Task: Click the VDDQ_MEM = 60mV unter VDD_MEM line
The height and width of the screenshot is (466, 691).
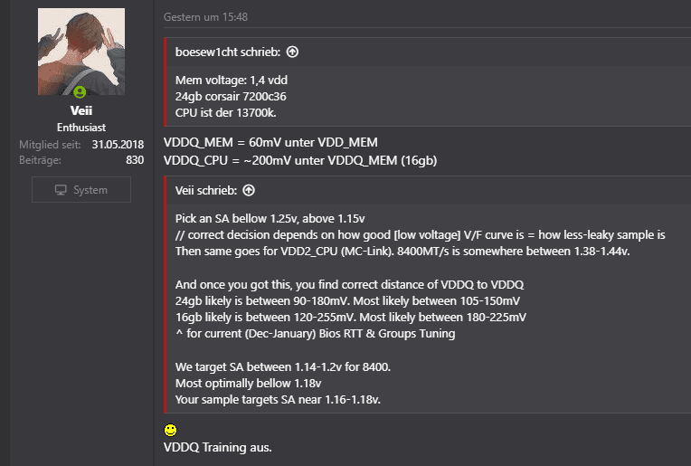Action: [270, 143]
